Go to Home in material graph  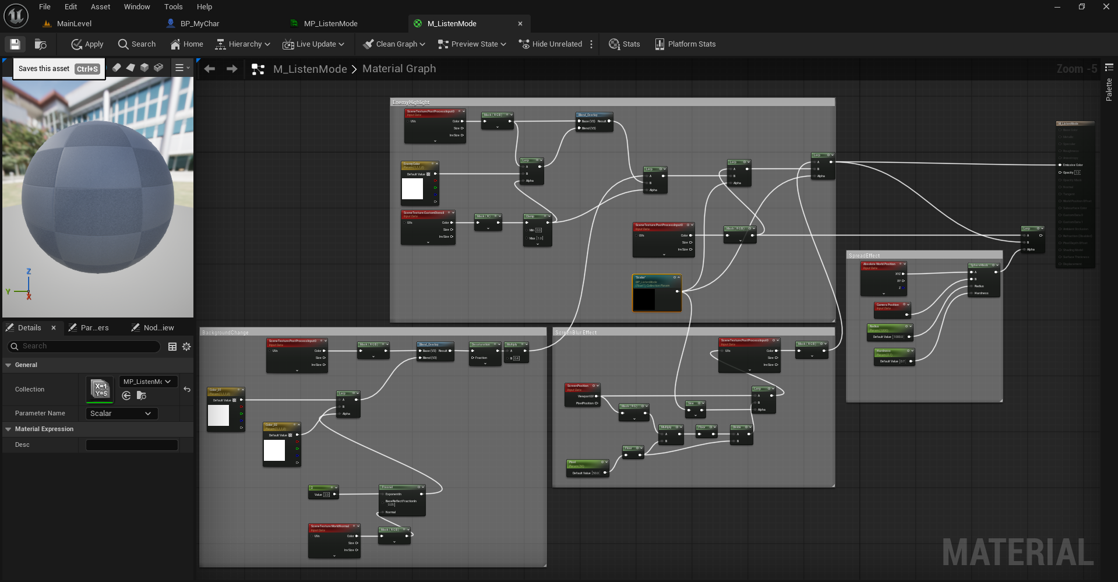coord(186,44)
